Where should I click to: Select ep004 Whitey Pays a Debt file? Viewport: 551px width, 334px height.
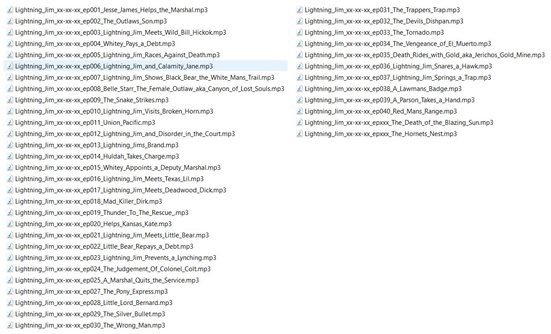(x=95, y=44)
